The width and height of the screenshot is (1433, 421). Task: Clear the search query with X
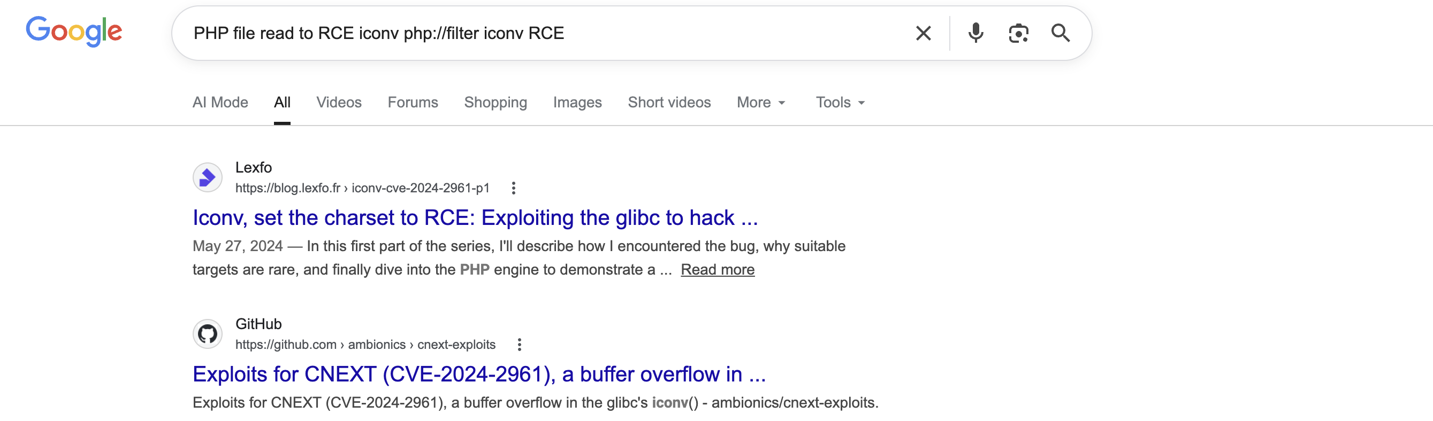pos(923,33)
